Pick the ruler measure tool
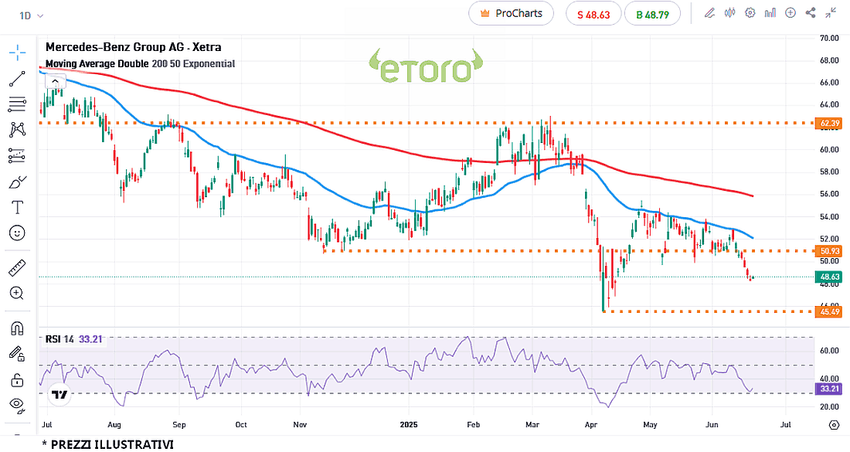The image size is (850, 452). (18, 268)
